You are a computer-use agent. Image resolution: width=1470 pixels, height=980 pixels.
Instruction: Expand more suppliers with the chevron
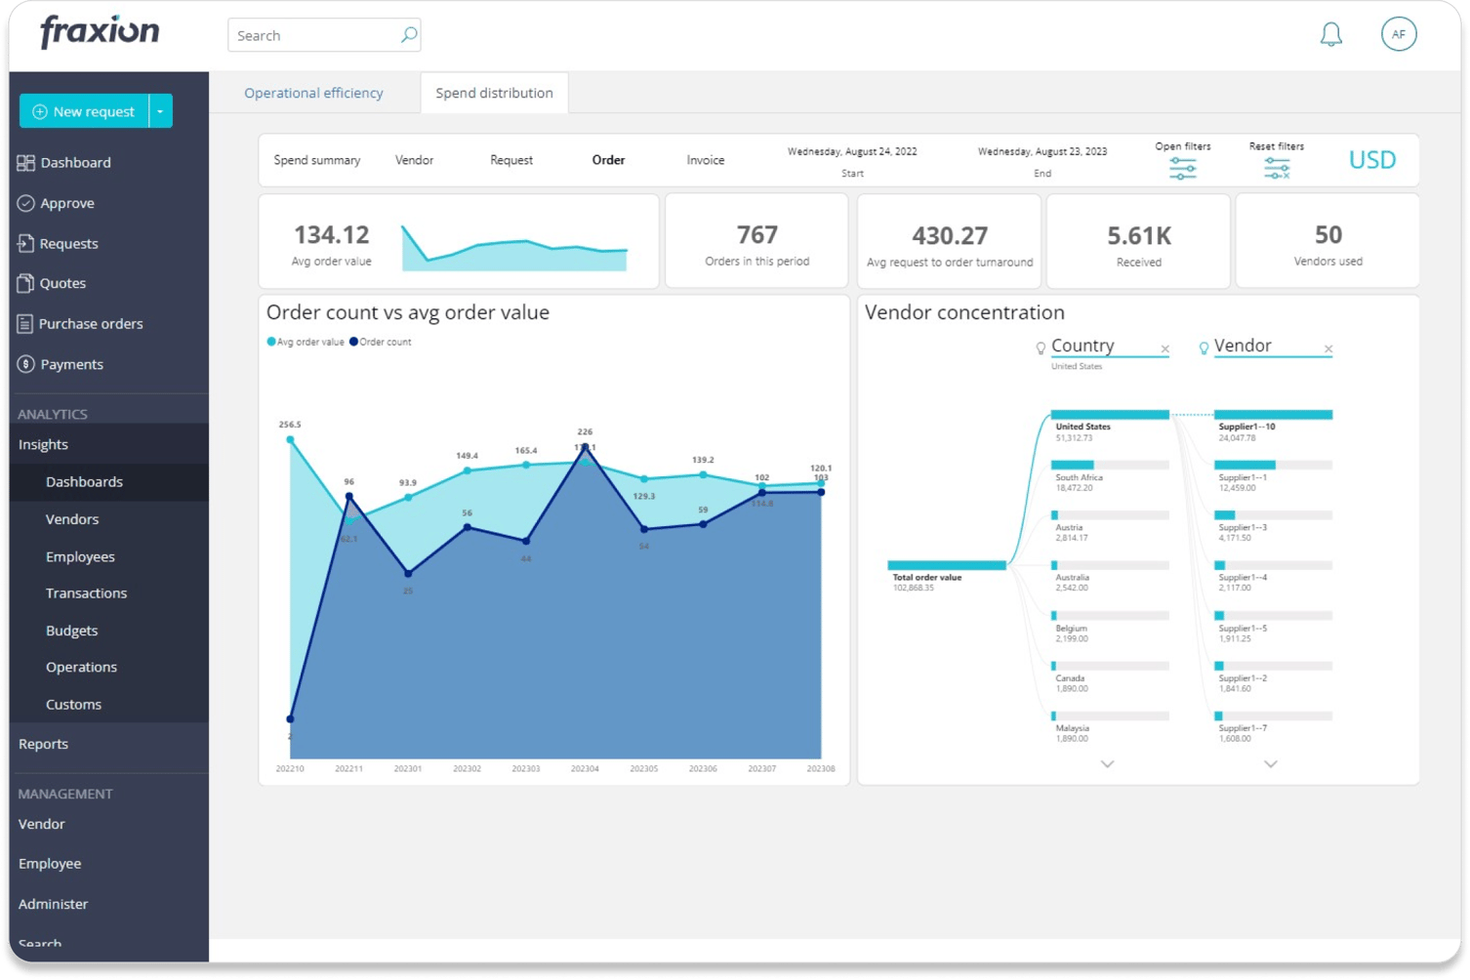point(1270,764)
